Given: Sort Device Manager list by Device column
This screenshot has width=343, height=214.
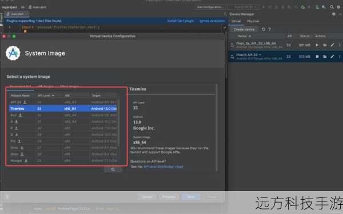Looking at the screenshot, I should point(244,36).
